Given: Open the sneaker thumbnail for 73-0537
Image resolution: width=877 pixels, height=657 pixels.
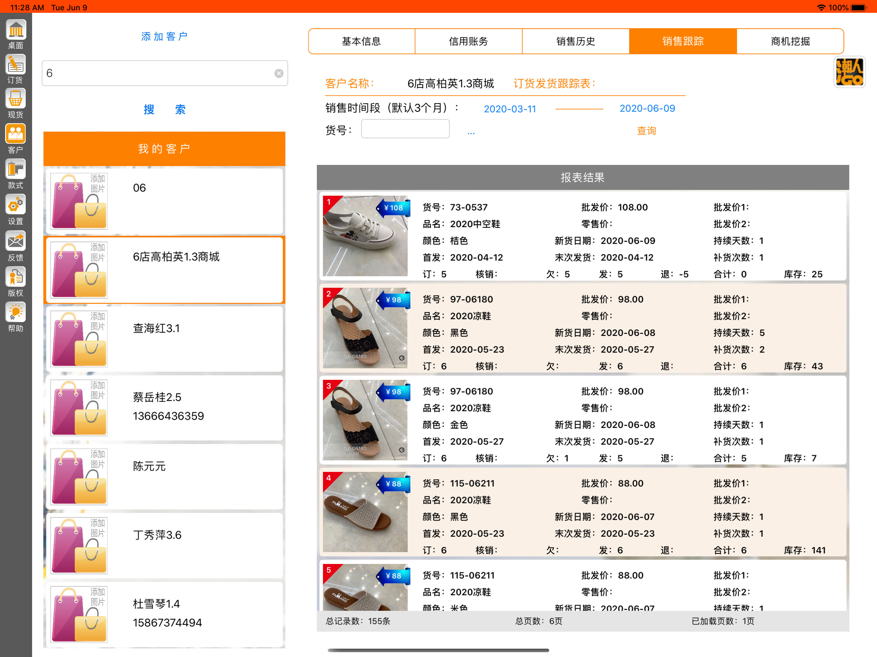Looking at the screenshot, I should pyautogui.click(x=365, y=236).
